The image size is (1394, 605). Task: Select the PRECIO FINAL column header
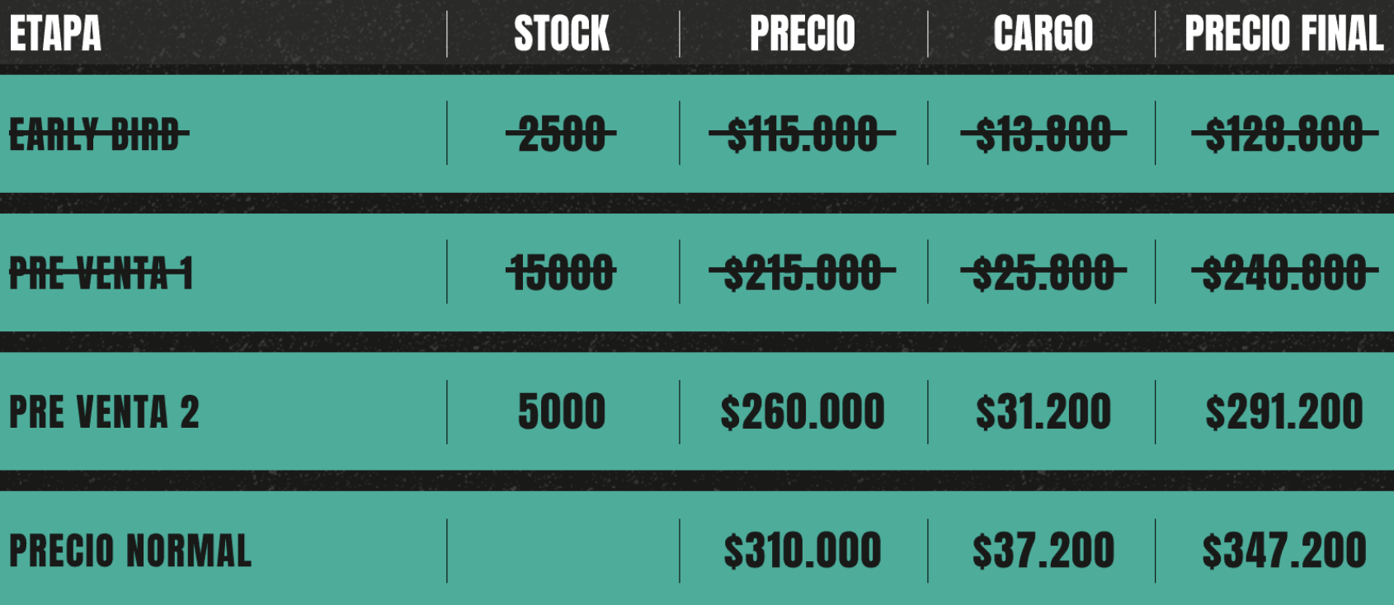pyautogui.click(x=1283, y=34)
